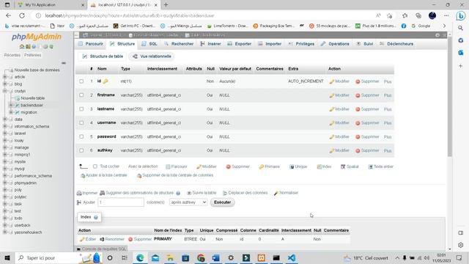Click Primaire key action below table
The image size is (469, 264).
[x=269, y=166]
